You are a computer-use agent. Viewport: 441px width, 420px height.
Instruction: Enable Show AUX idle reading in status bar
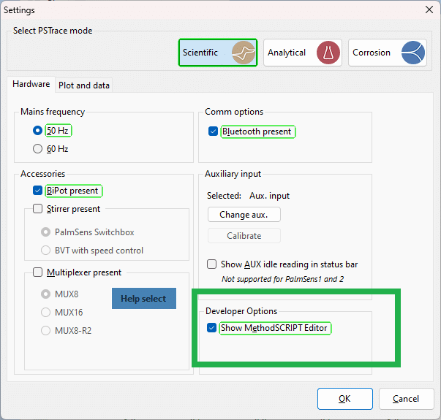211,264
